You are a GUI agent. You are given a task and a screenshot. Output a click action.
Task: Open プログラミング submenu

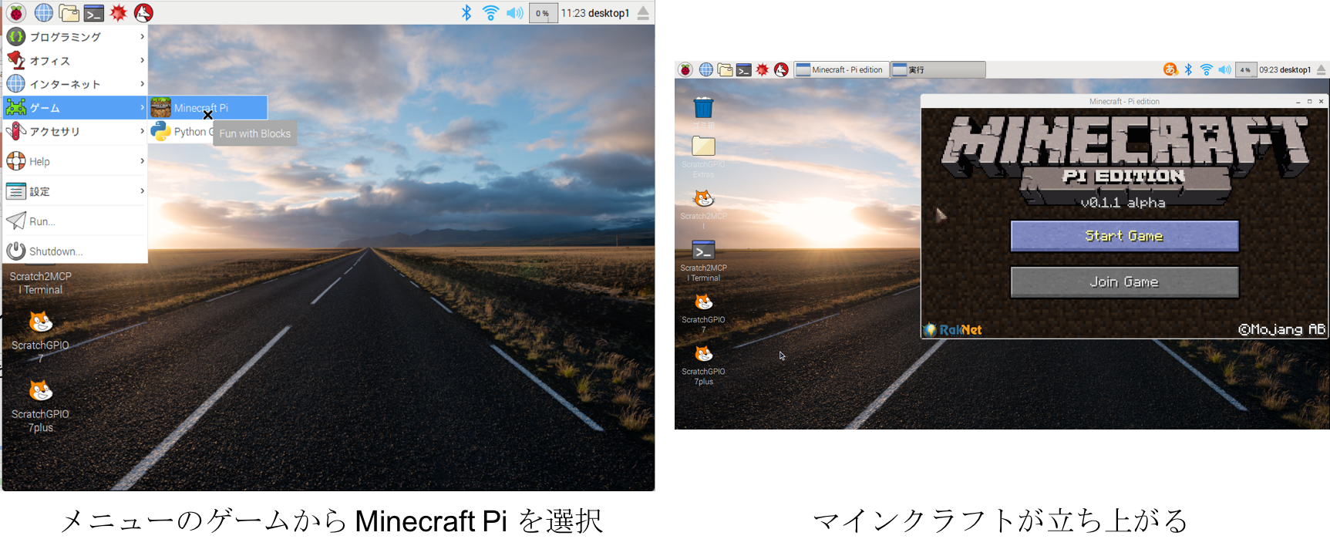click(x=76, y=36)
